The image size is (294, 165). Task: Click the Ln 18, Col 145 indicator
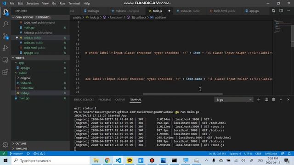[217, 154]
